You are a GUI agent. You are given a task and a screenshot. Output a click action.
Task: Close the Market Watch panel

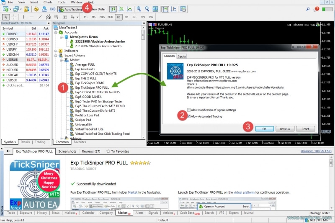point(49,23)
